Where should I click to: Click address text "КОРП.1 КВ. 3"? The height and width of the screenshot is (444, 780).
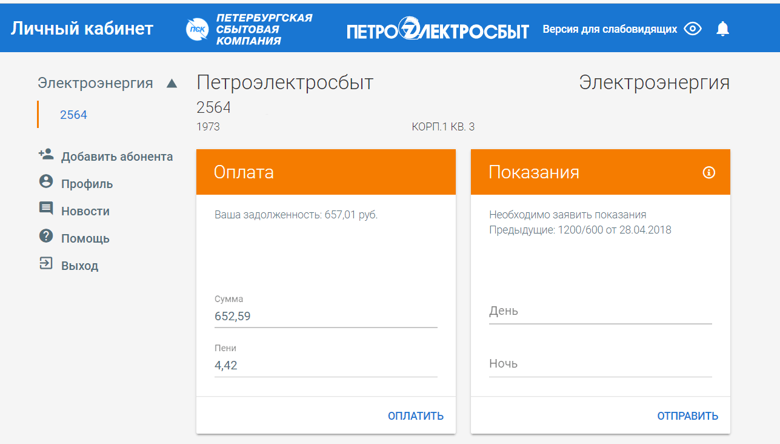(x=443, y=127)
